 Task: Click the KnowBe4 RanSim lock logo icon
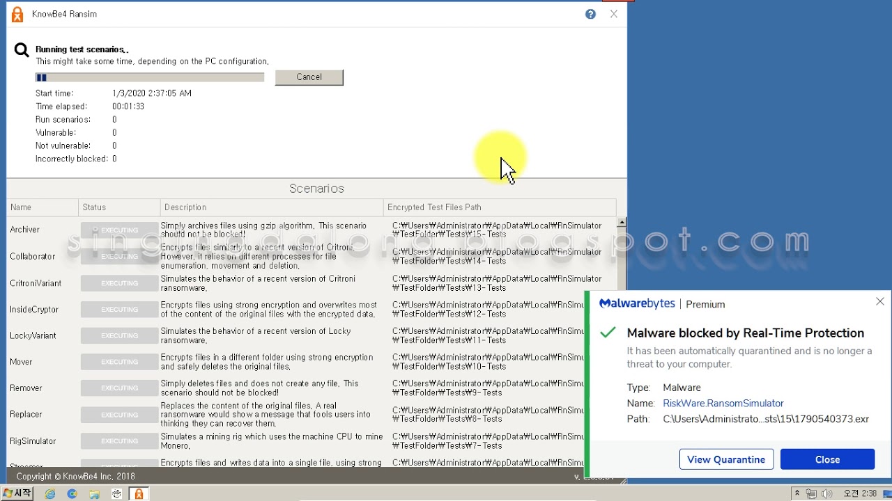pos(17,15)
